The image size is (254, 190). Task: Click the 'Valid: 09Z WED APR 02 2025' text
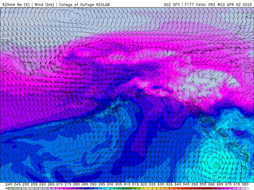224,4
